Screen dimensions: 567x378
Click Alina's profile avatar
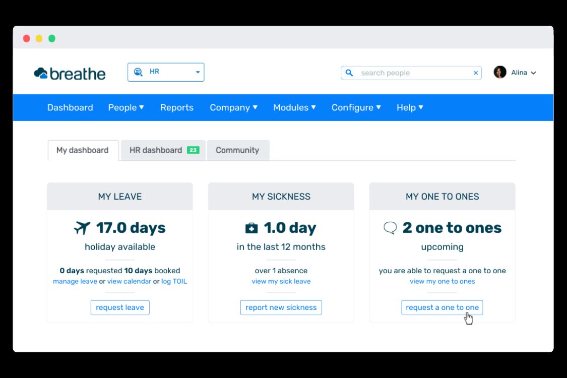click(x=499, y=73)
